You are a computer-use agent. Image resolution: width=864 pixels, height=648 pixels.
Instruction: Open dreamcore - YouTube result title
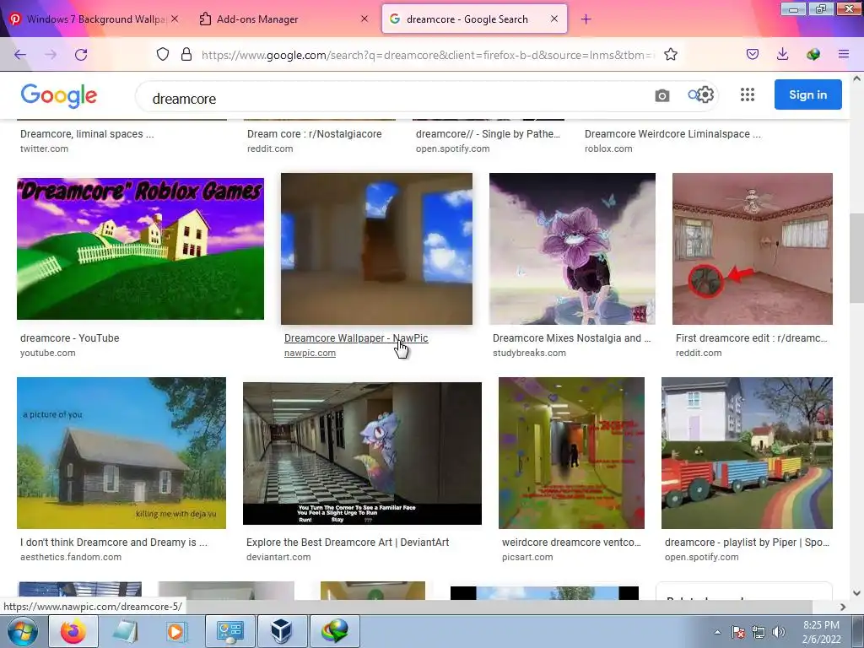click(x=69, y=338)
